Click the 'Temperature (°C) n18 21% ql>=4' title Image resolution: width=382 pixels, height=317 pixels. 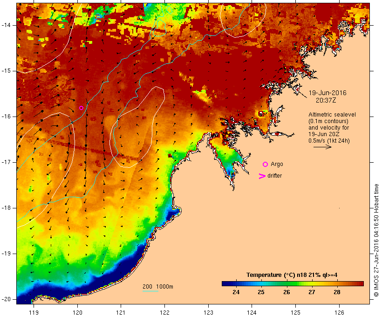[292, 275]
